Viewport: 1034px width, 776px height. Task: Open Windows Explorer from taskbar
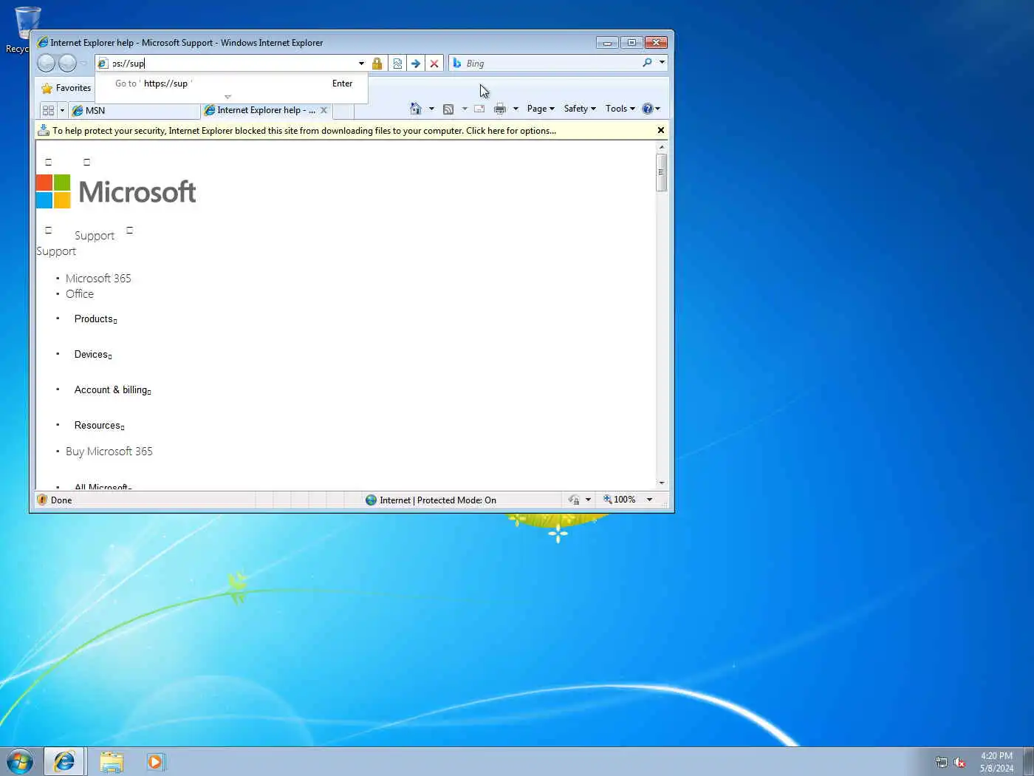tap(112, 761)
